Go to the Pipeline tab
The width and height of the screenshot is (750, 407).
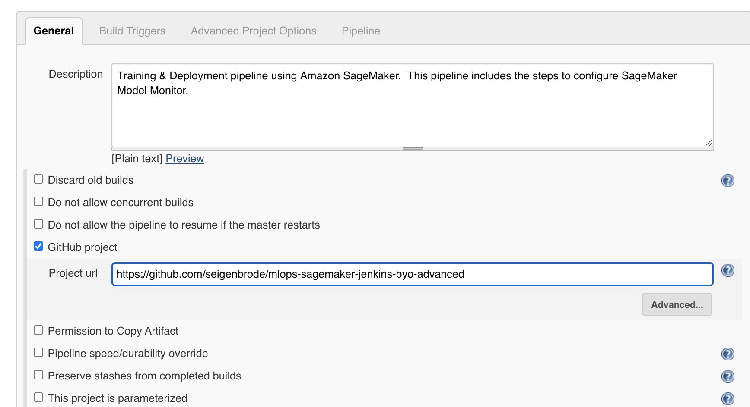coord(361,31)
